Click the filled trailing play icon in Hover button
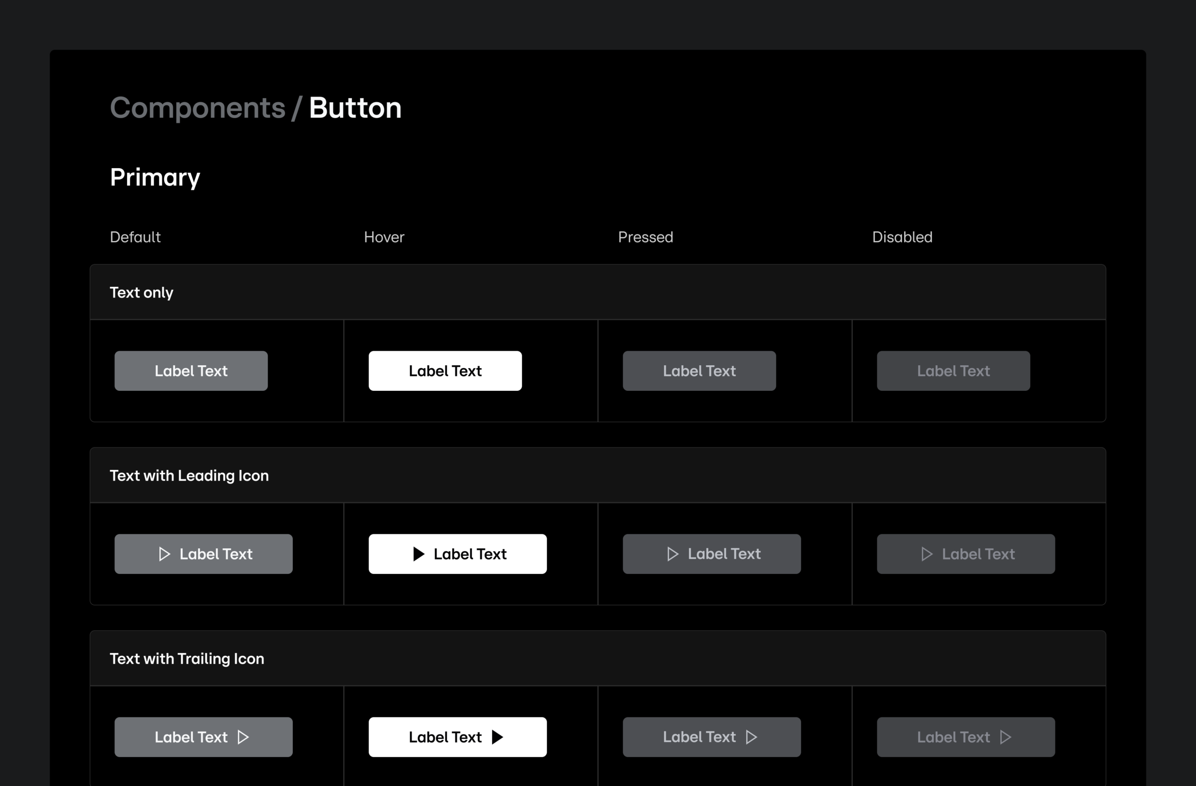Viewport: 1196px width, 786px height. [x=498, y=737]
